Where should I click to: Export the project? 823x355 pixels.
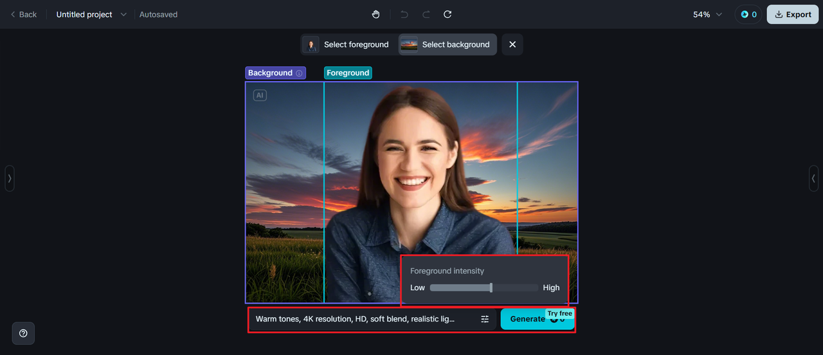(792, 14)
